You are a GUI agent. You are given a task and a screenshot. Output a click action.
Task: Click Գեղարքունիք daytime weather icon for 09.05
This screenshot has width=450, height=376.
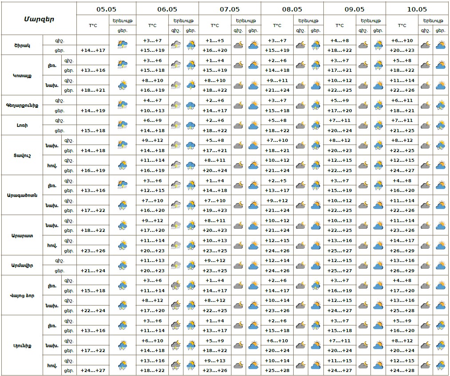[x=378, y=105]
